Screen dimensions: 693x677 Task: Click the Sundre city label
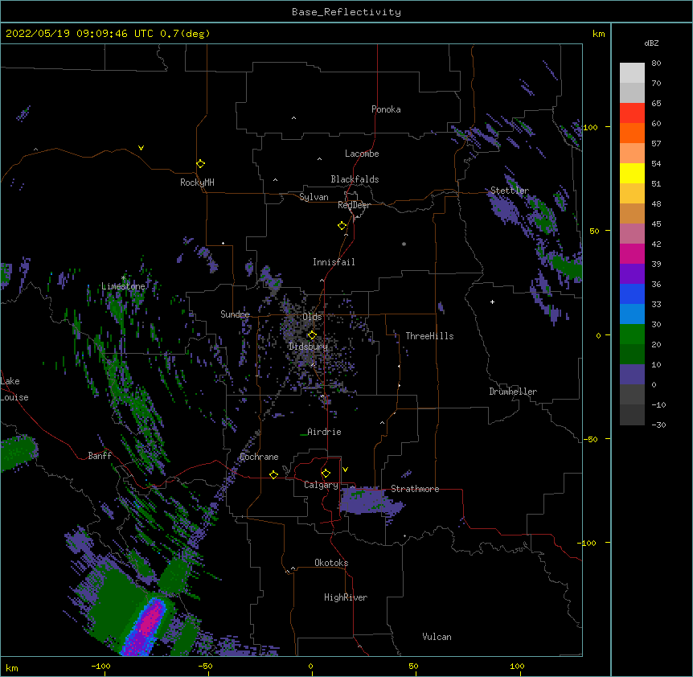[235, 314]
